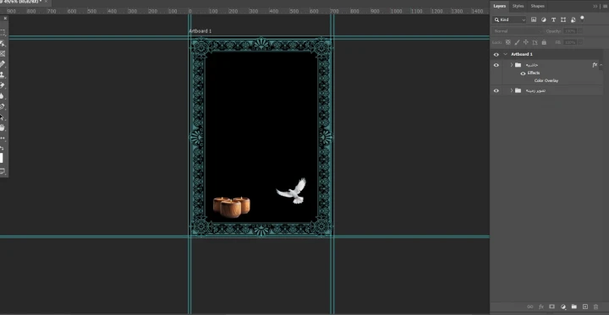This screenshot has height=315, width=609.
Task: Click the Color Overlay effect entry
Action: coord(546,81)
